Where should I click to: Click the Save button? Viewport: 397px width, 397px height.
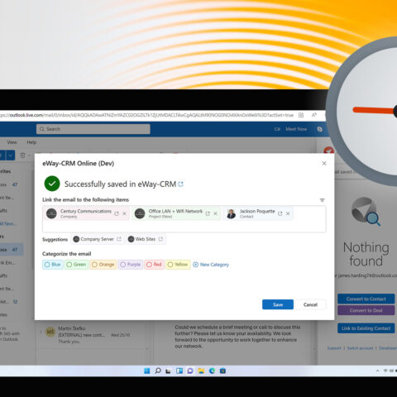tap(278, 304)
